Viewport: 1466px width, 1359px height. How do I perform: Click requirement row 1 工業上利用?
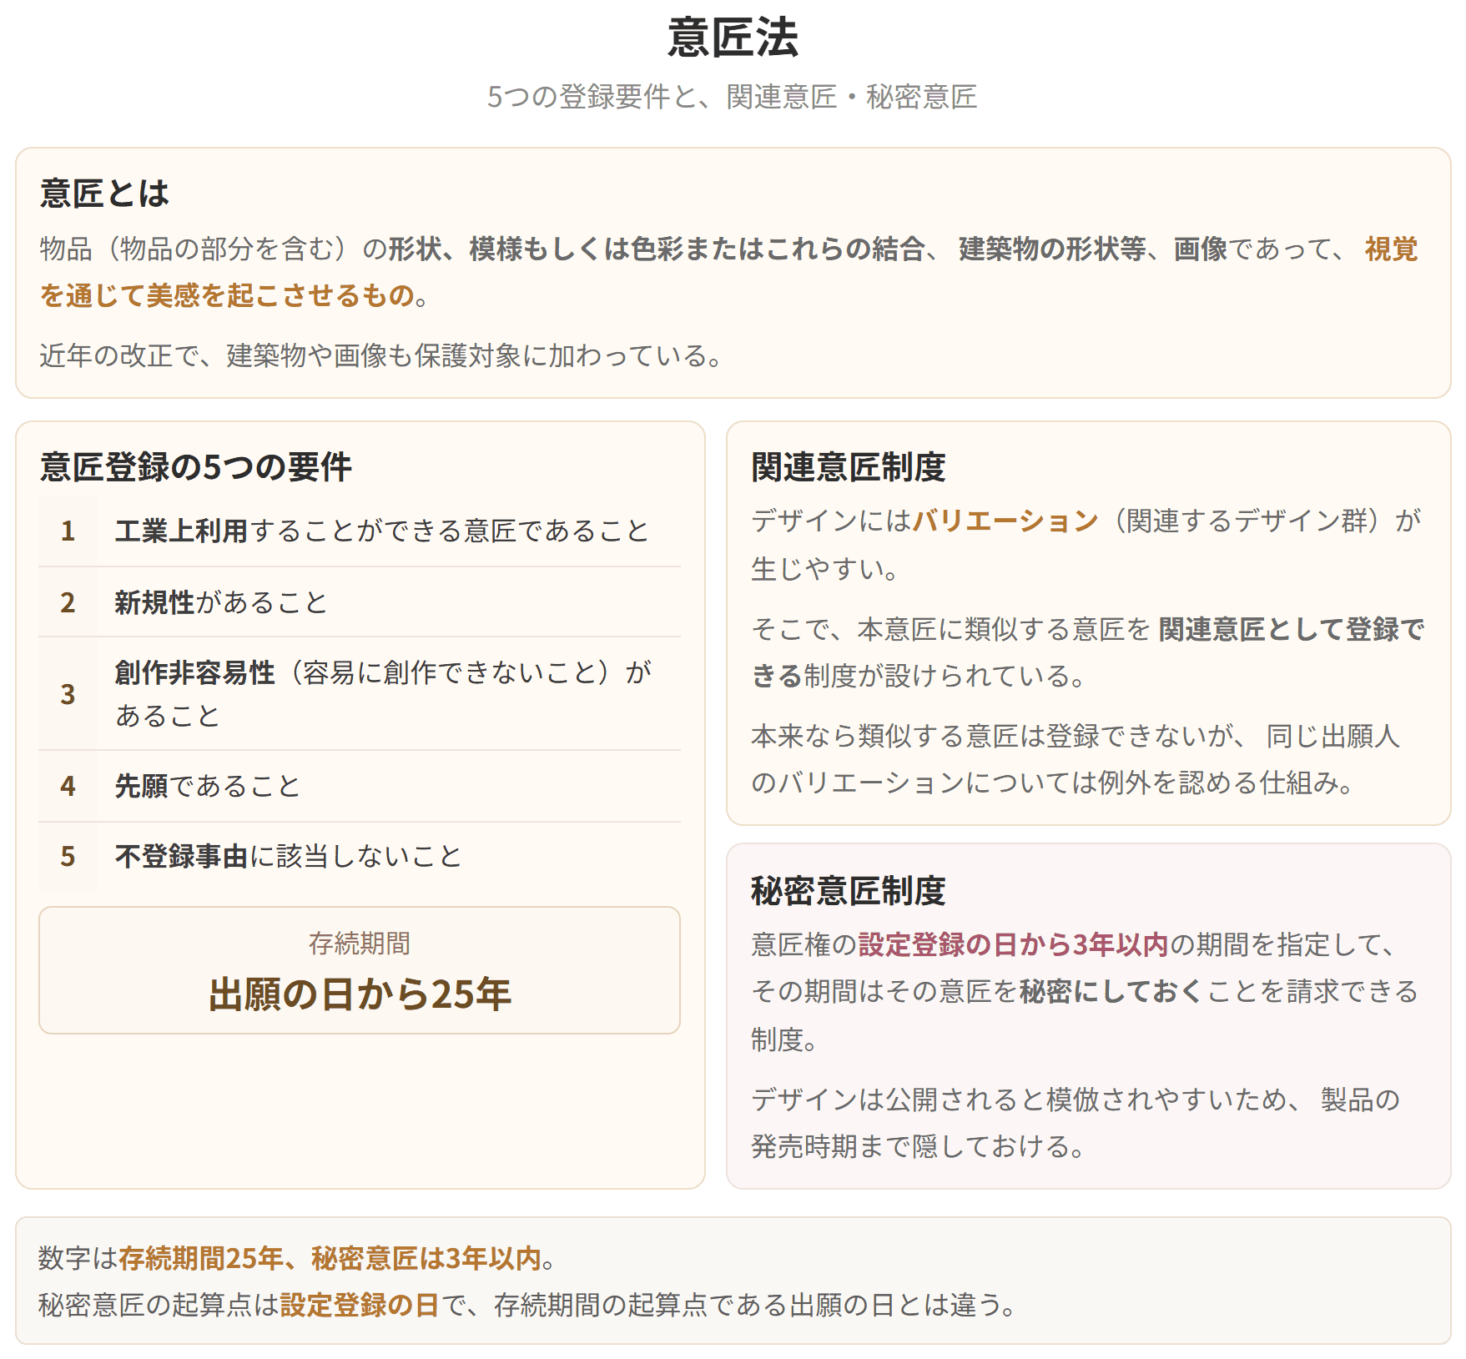pyautogui.click(x=360, y=531)
